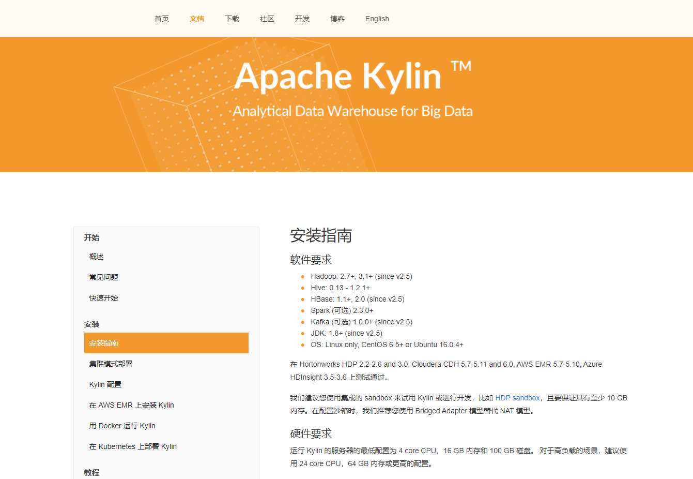Click the HDP sandbox hyperlink
The image size is (693, 479).
pos(517,398)
